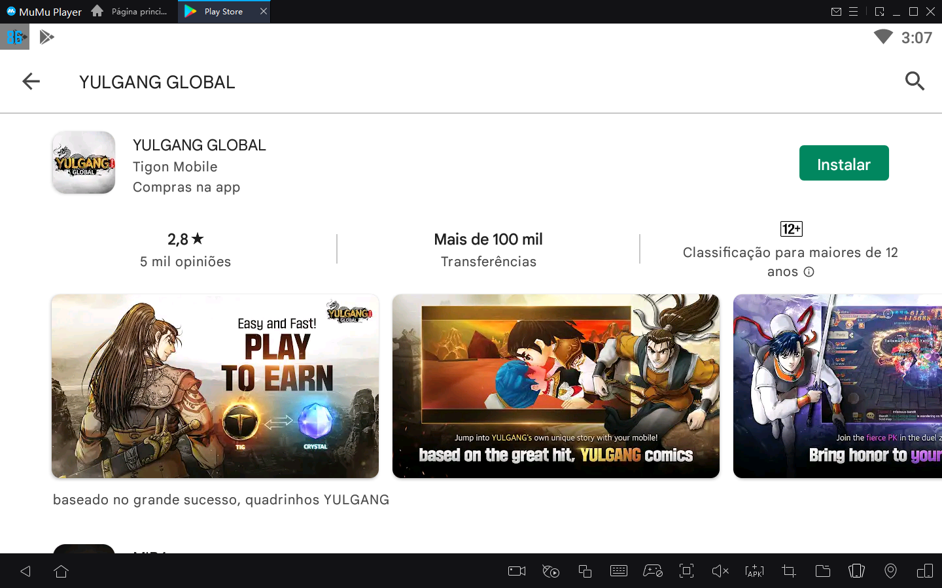942x588 pixels.
Task: Switch to the Play Store tab
Action: pyautogui.click(x=223, y=12)
